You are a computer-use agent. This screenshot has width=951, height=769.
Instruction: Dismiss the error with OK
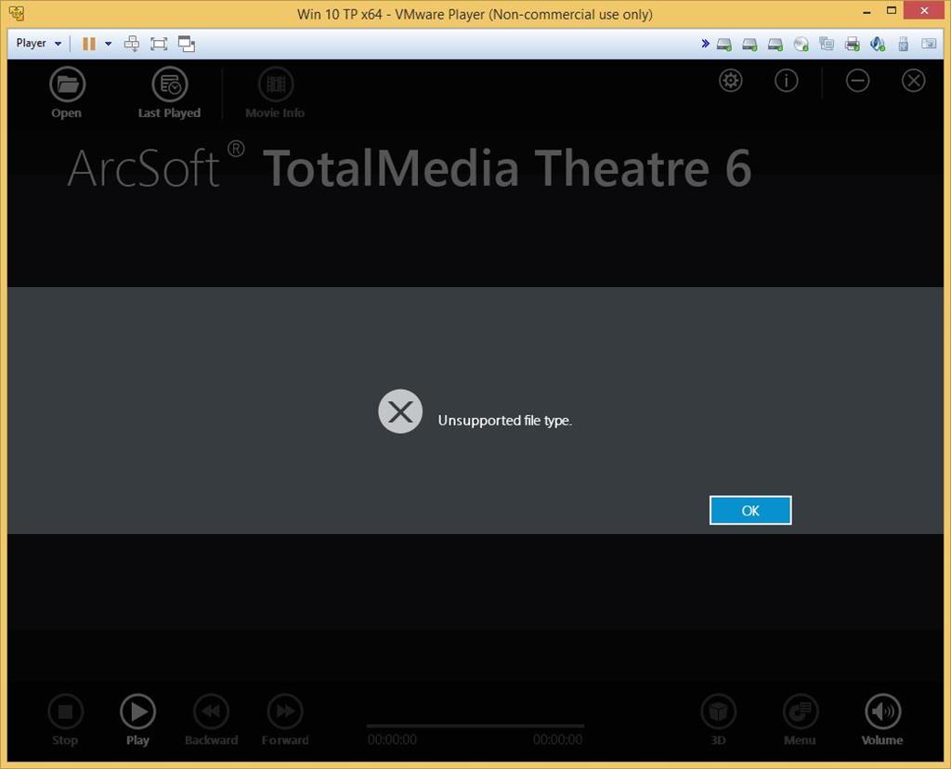750,510
